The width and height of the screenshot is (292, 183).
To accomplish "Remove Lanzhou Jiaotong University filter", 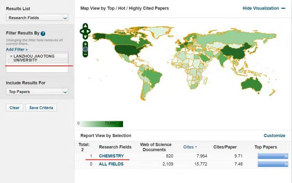I will [x=11, y=56].
